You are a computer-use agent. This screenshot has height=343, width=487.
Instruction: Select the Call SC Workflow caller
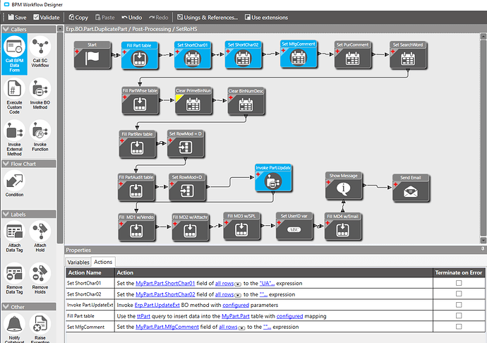tap(40, 52)
